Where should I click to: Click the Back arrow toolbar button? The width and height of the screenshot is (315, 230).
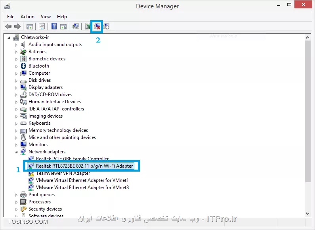8,26
